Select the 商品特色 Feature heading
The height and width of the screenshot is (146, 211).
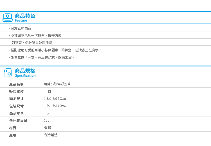[25, 18]
